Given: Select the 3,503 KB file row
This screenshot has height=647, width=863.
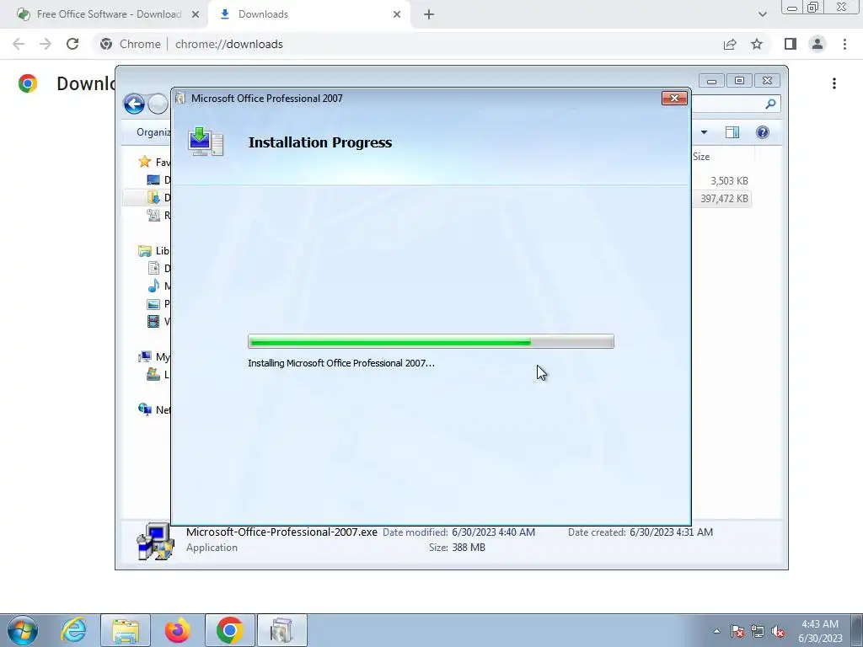Looking at the screenshot, I should (x=721, y=180).
